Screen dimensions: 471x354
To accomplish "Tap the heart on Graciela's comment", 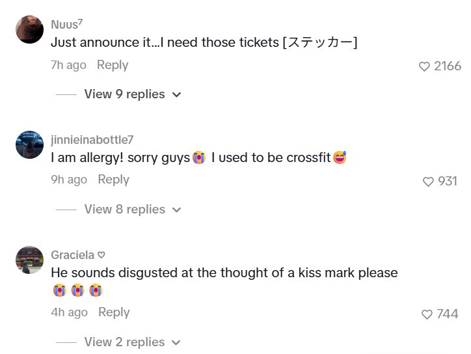I will [x=427, y=314].
